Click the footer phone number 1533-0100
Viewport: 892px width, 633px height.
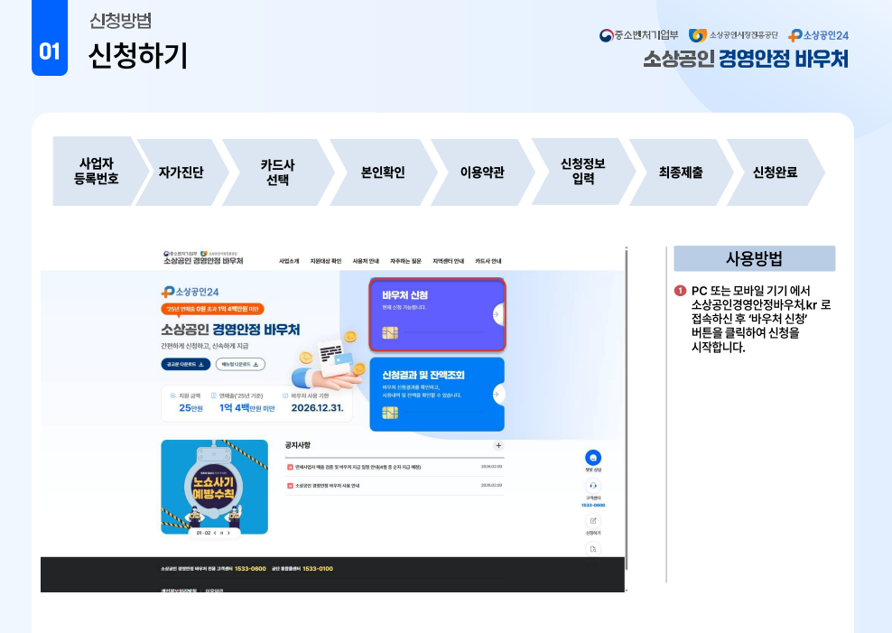(x=318, y=568)
